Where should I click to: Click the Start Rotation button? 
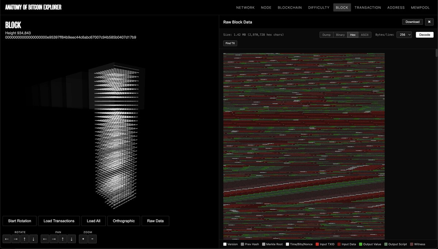[19, 221]
